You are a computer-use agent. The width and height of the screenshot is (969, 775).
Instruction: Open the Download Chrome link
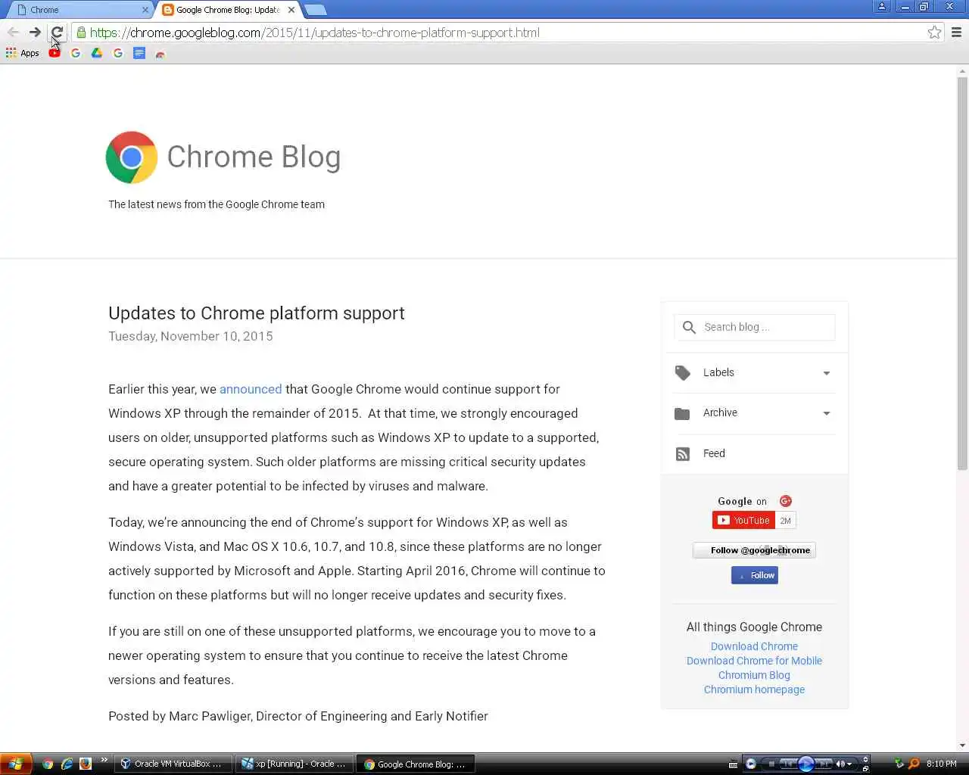pyautogui.click(x=754, y=646)
